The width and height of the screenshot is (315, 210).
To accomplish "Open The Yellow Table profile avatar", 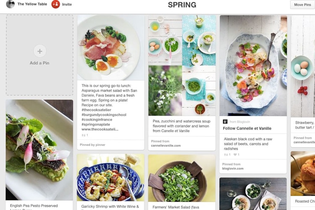I will [10, 4].
